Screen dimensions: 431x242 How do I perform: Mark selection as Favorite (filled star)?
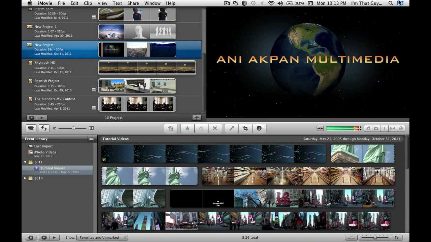[x=187, y=128]
